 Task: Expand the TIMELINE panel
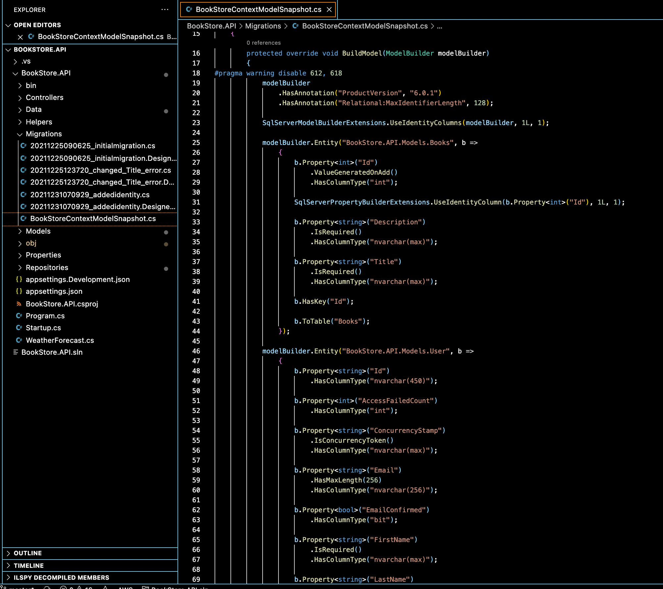(8, 566)
